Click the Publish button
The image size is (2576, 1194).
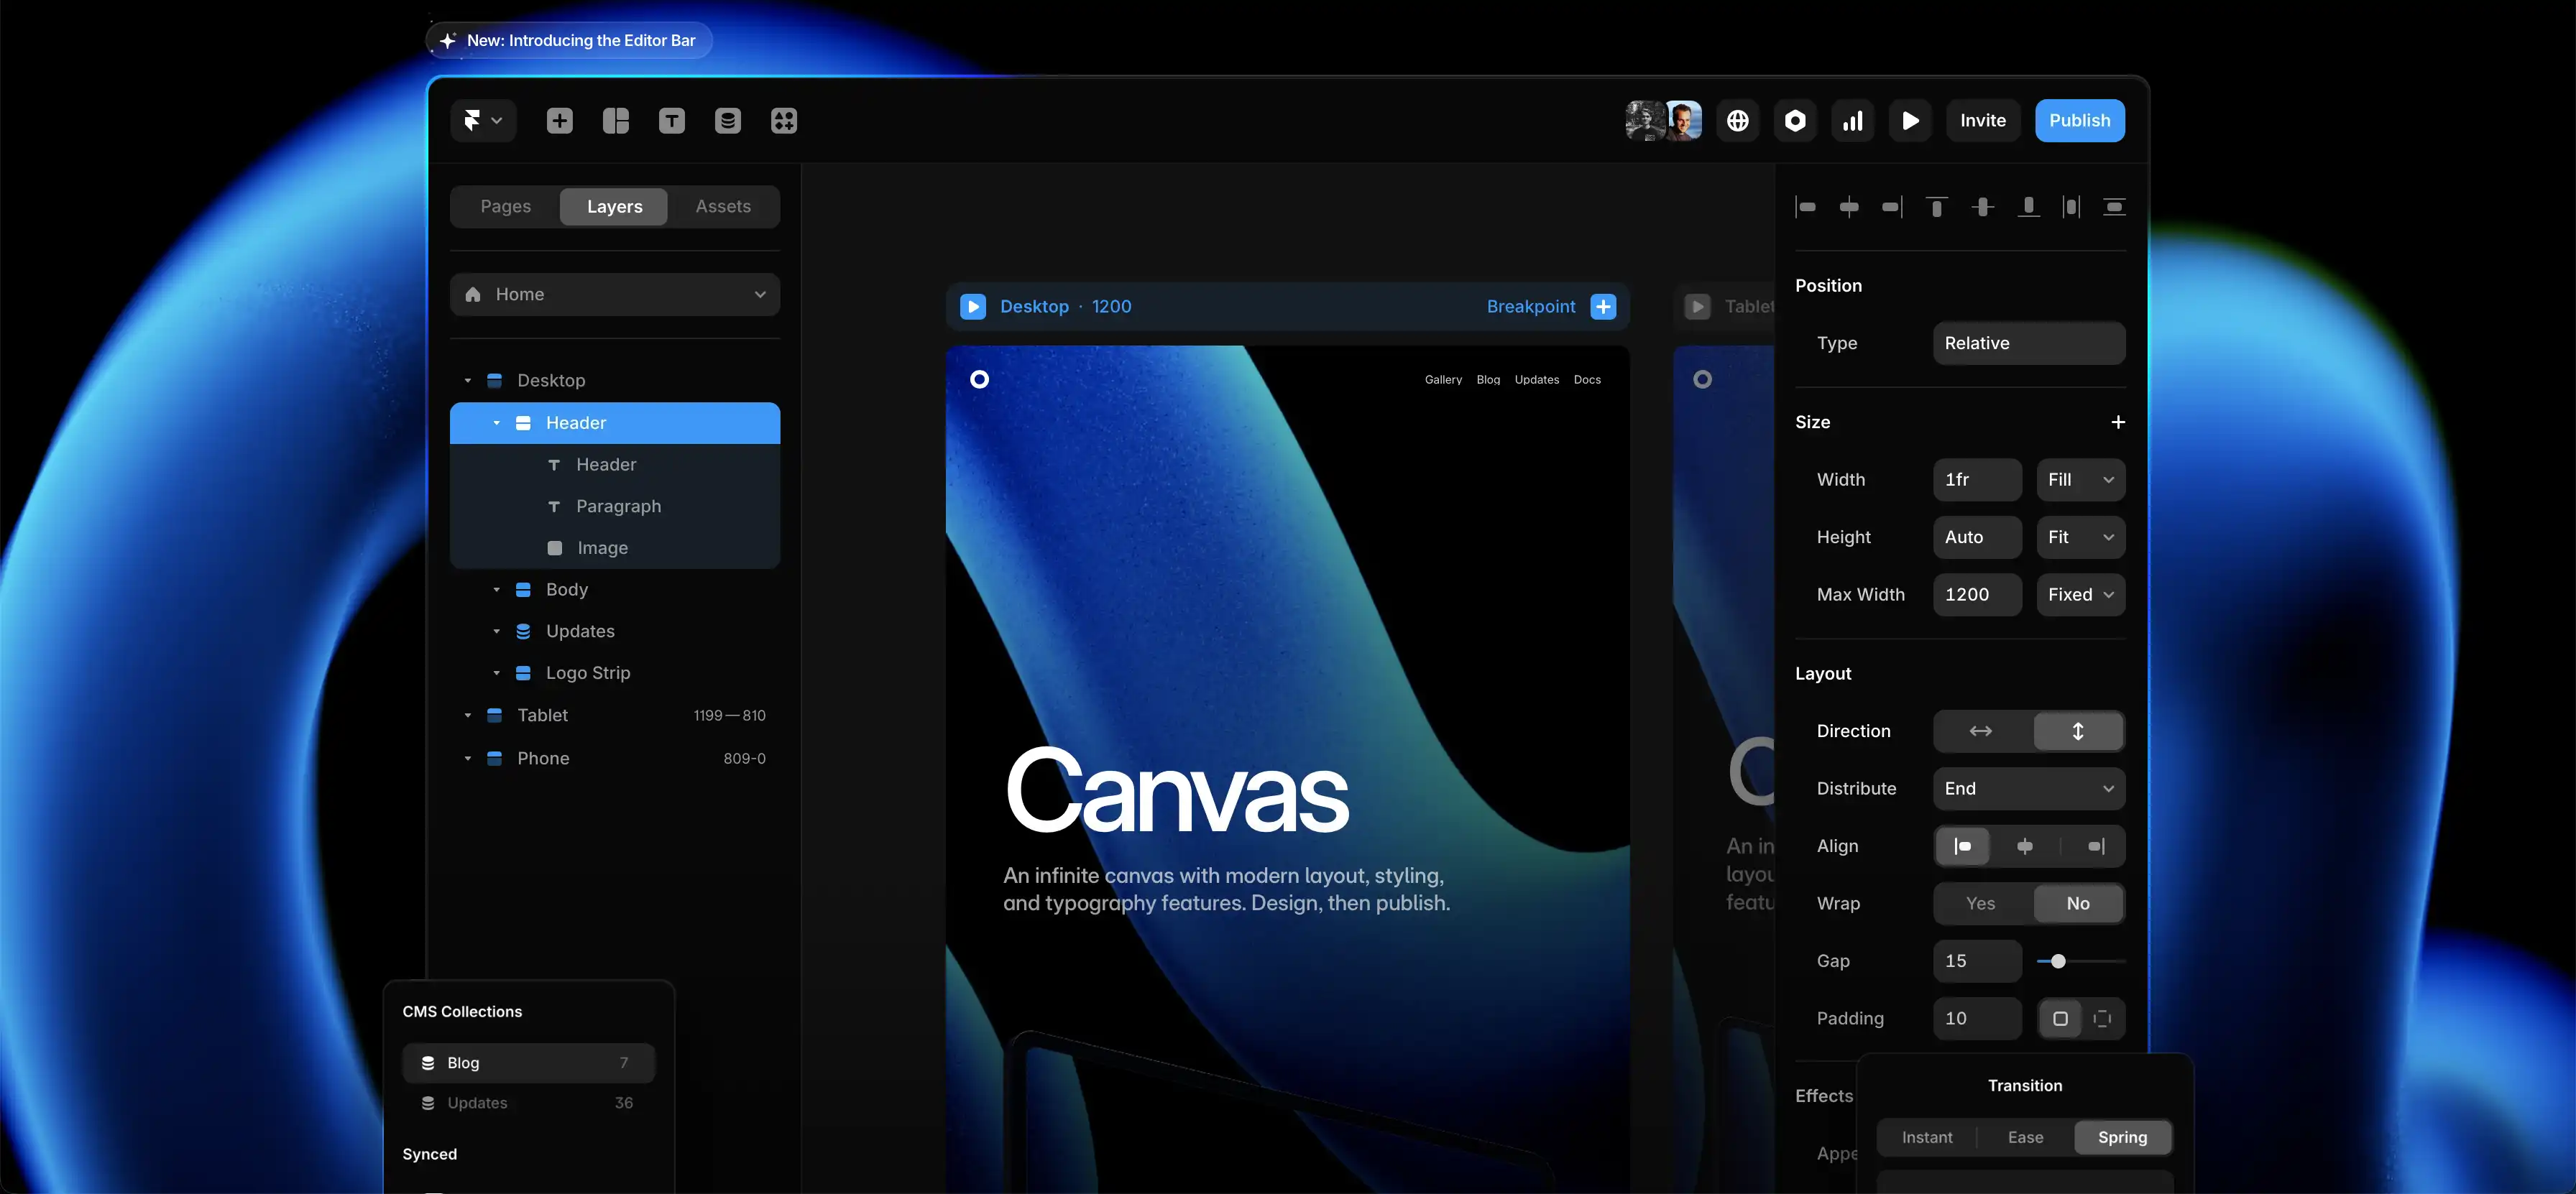(2079, 121)
